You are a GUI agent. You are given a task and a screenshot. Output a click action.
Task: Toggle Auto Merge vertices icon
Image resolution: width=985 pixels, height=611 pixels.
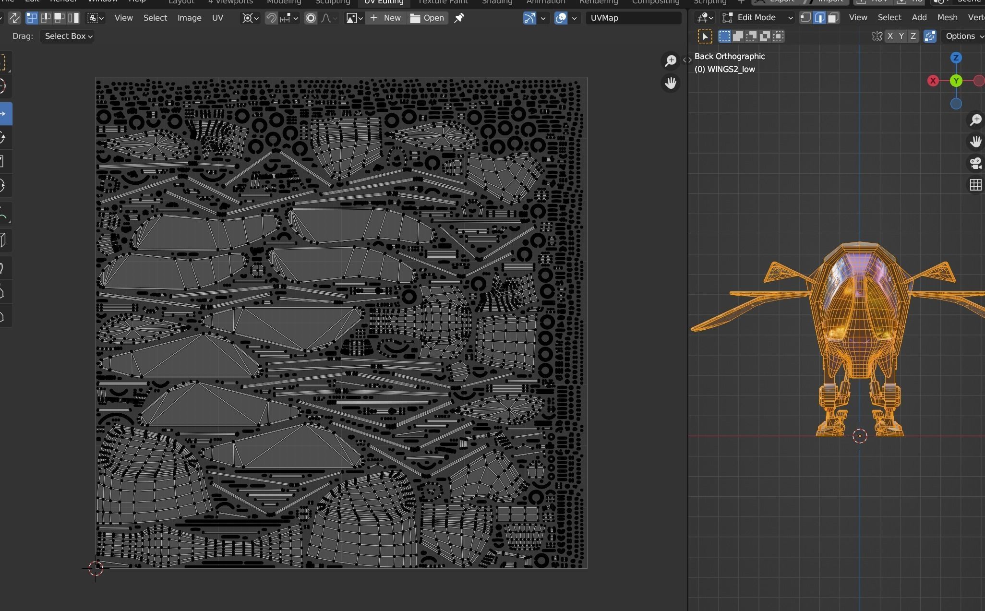click(930, 36)
